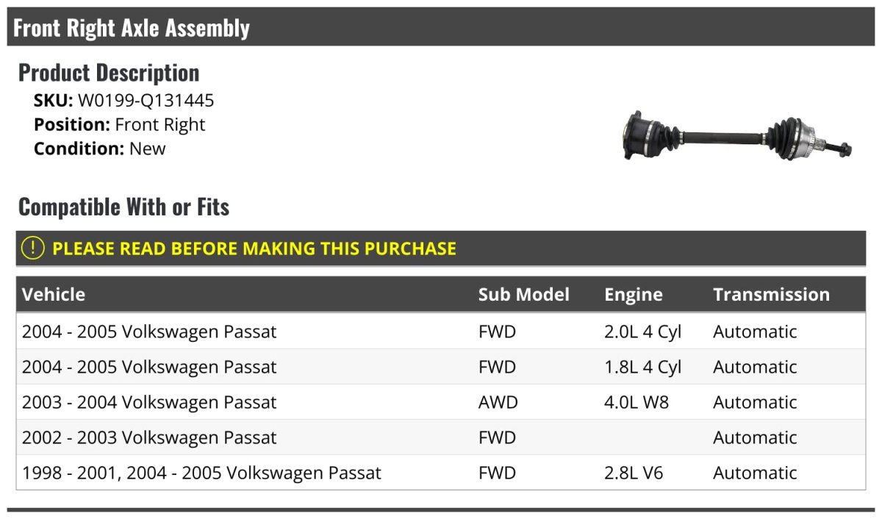Click the AWD sub model cell
This screenshot has height=519, width=882.
pyautogui.click(x=498, y=402)
